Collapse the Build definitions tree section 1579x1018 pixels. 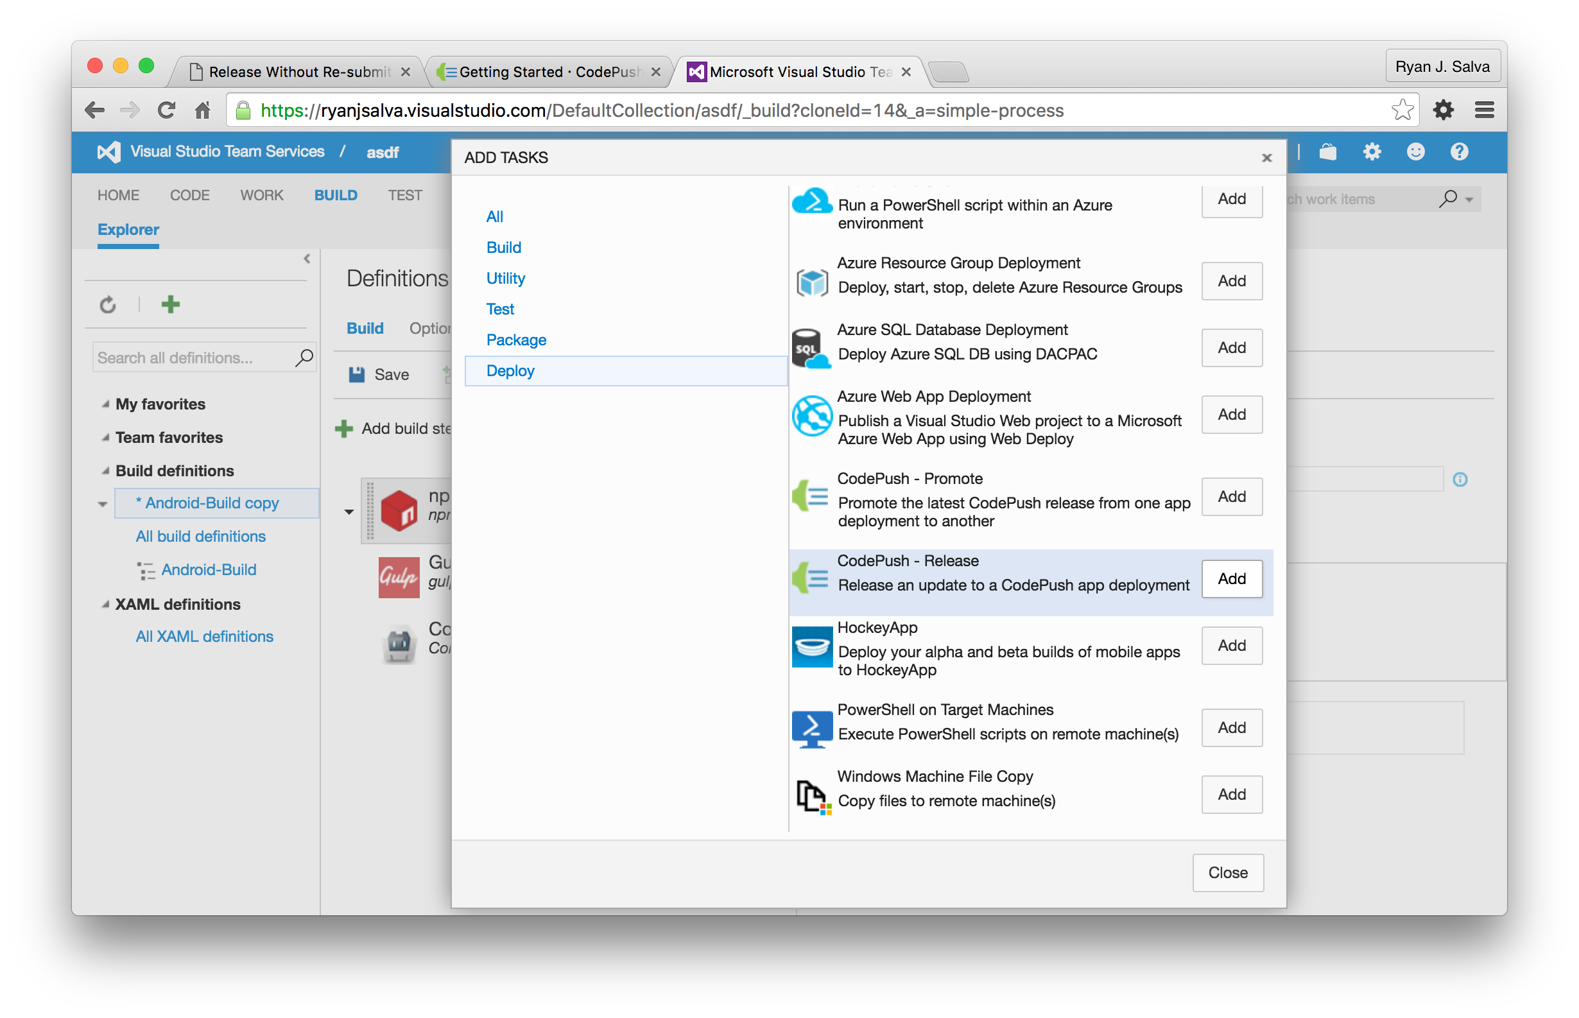(x=105, y=470)
